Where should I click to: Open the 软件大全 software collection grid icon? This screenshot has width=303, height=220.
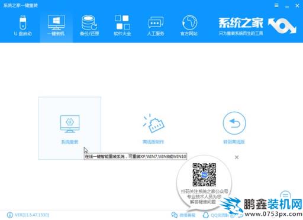(123, 25)
